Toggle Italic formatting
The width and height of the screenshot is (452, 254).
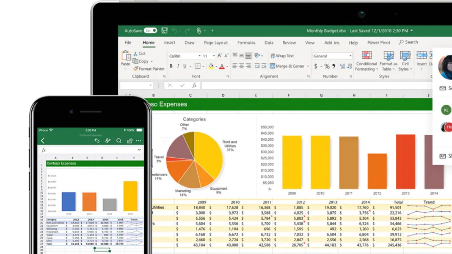(x=178, y=66)
